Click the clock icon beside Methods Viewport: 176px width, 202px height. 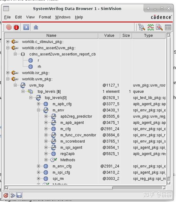tap(54, 160)
